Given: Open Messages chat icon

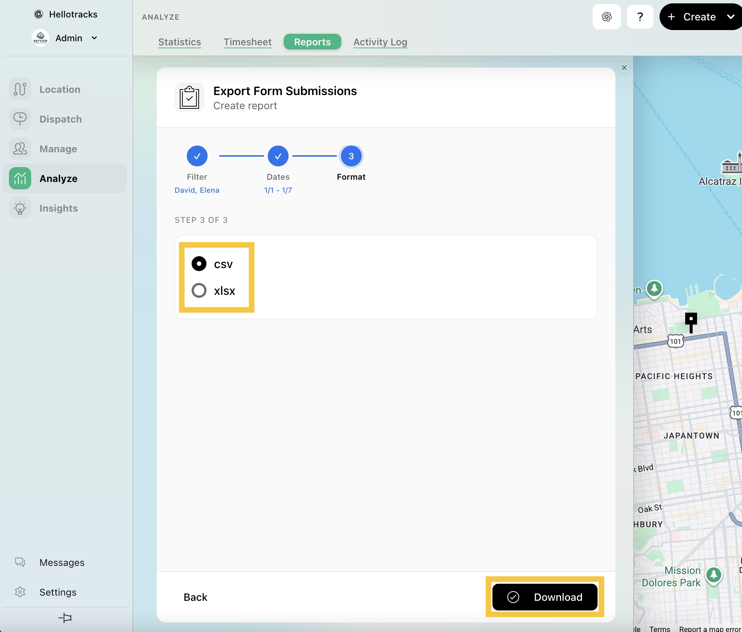Looking at the screenshot, I should click(x=20, y=562).
